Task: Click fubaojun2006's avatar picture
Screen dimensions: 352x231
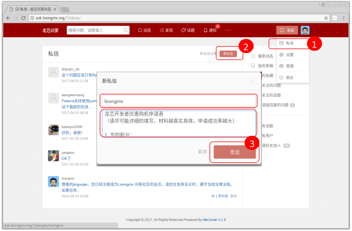Action: click(x=53, y=130)
